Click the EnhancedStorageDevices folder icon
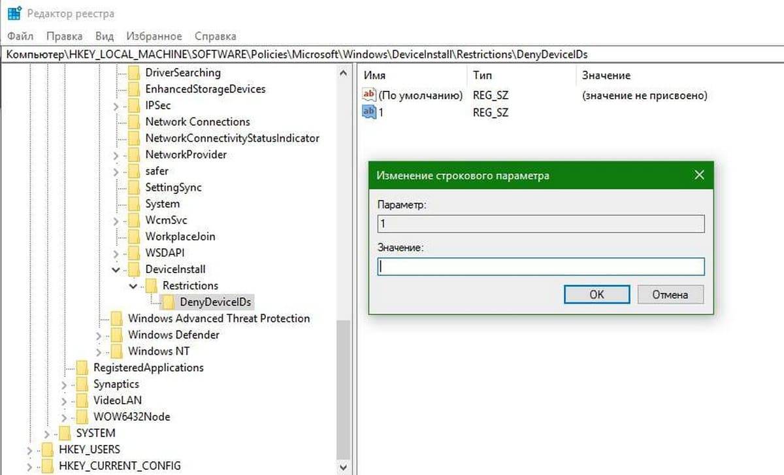784x475 pixels. [x=134, y=89]
